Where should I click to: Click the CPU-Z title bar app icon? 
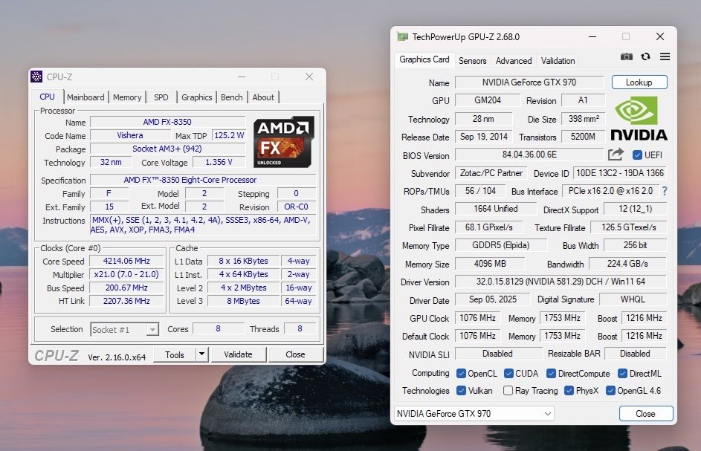(36, 77)
